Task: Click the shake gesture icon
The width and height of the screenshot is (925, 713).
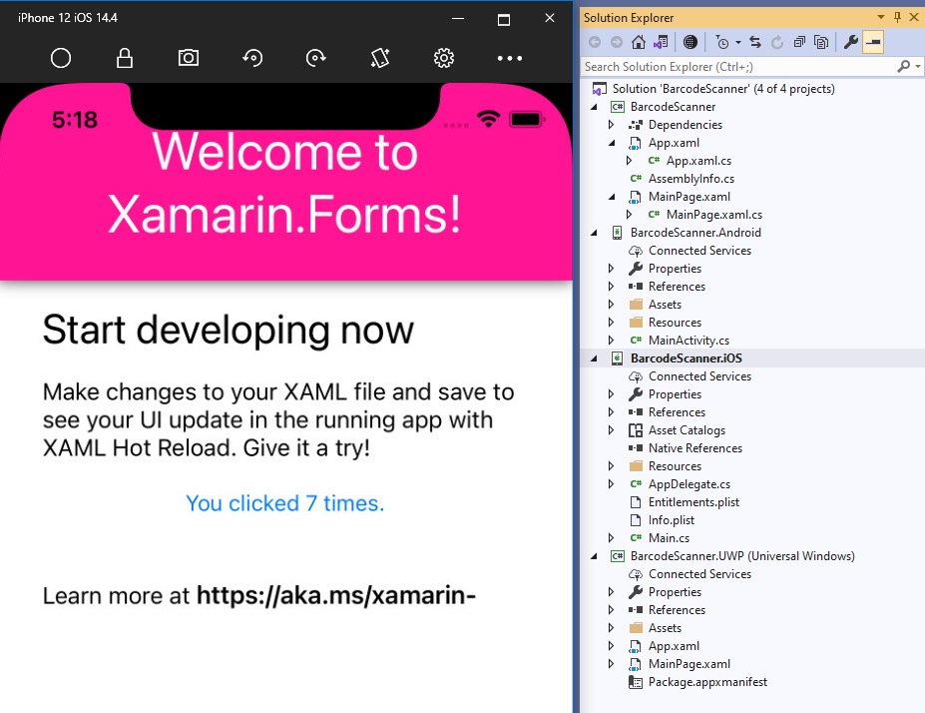Action: [380, 58]
